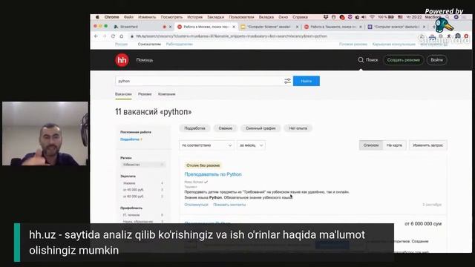The height and width of the screenshot is (267, 475).
Task: Switch to the Резюме tab
Action: point(145,94)
